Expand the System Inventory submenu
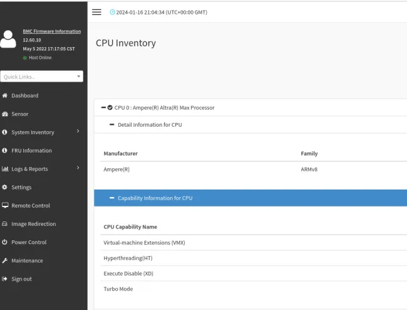Viewport: 407px width, 310px height. point(78,132)
